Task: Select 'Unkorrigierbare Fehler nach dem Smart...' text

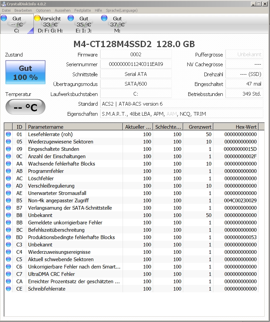Action: click(x=74, y=267)
